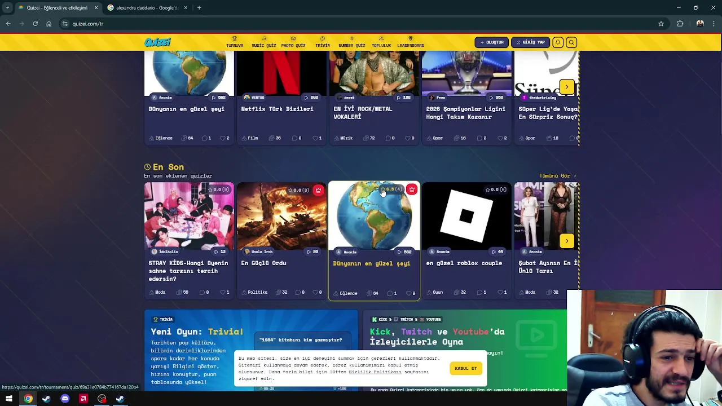Click the Oluştur button
Screen dimensions: 722x406
tap(491, 42)
